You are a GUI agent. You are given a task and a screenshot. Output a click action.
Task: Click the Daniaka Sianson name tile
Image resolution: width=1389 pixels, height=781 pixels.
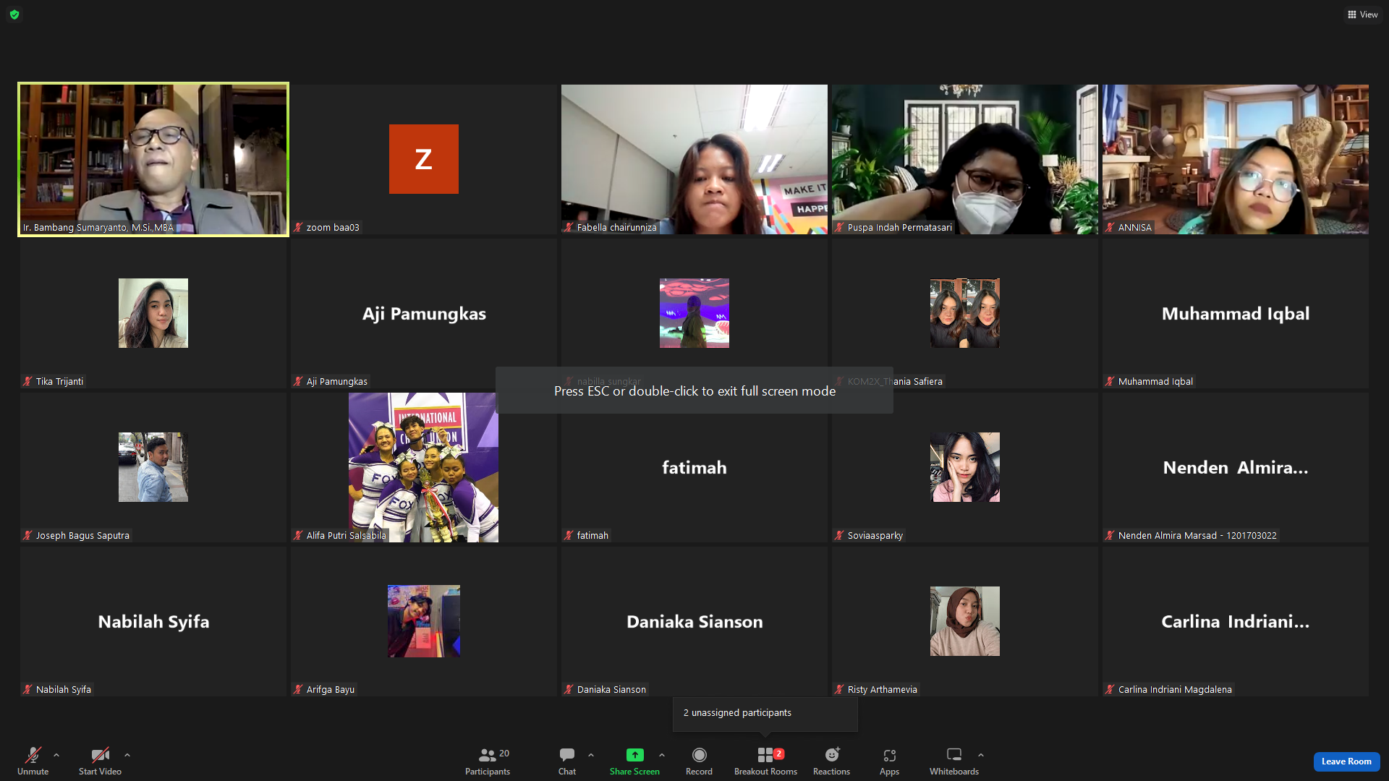pyautogui.click(x=694, y=622)
